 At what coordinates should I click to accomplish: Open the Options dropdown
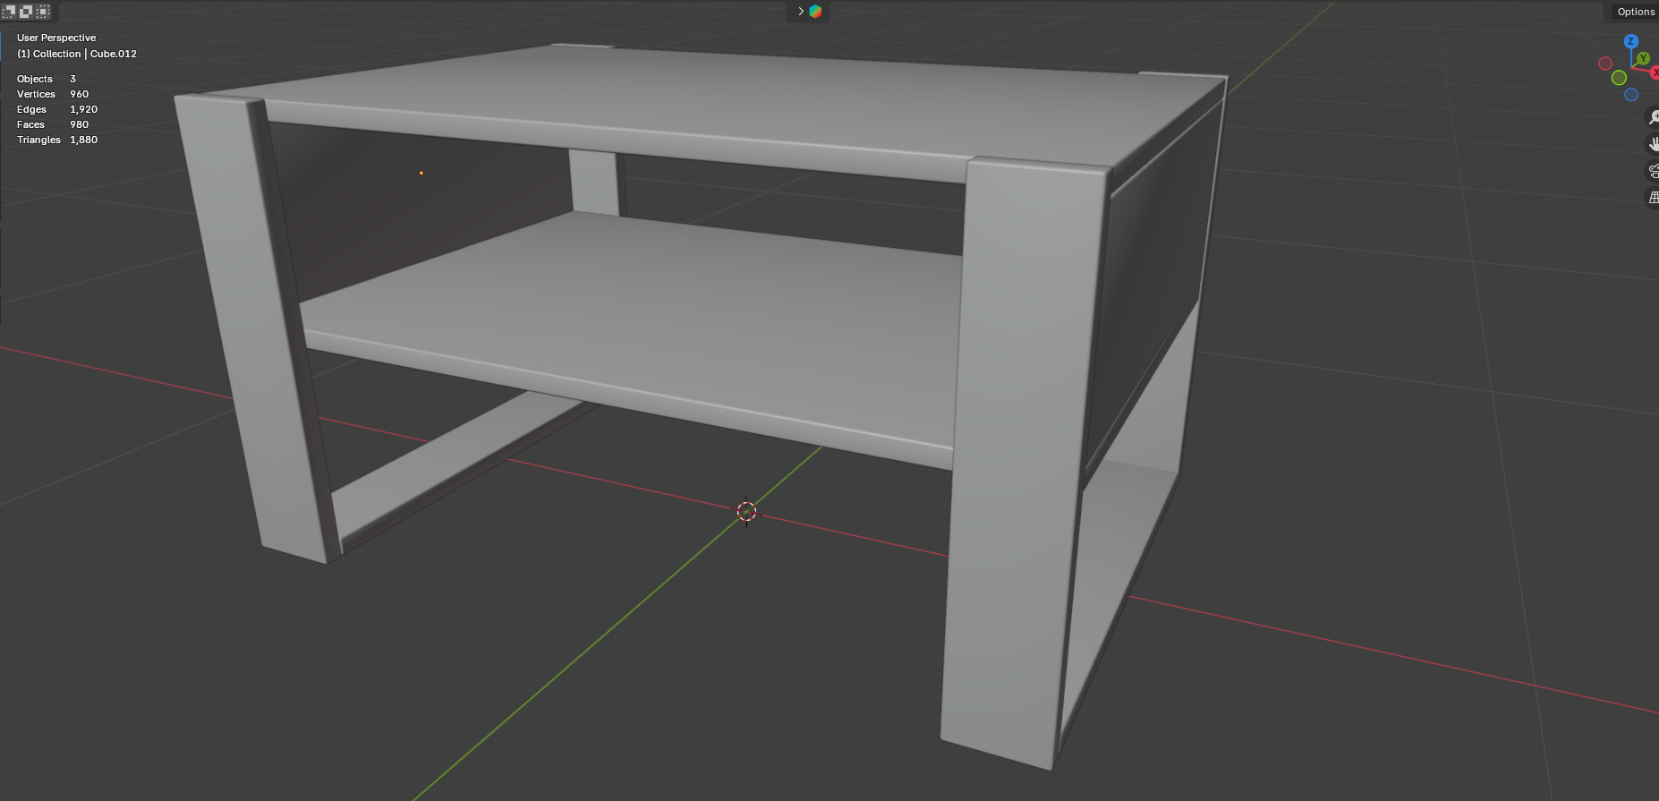tap(1636, 12)
